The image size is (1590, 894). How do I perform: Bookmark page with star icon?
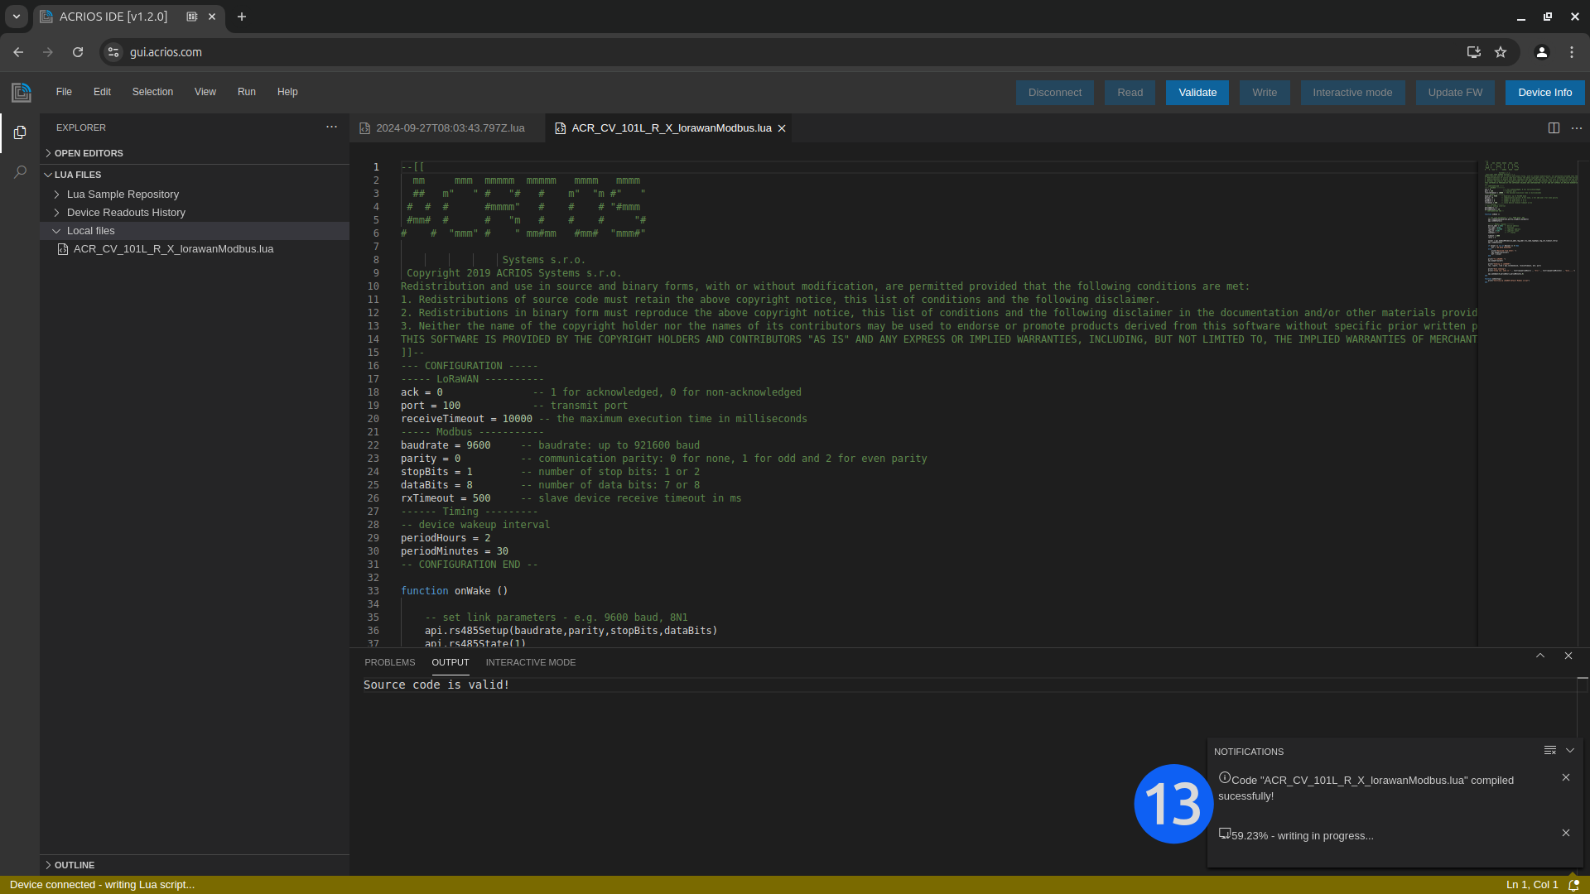[1501, 52]
